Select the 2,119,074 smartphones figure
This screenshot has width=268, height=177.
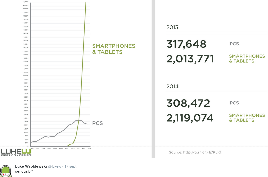pyautogui.click(x=190, y=118)
